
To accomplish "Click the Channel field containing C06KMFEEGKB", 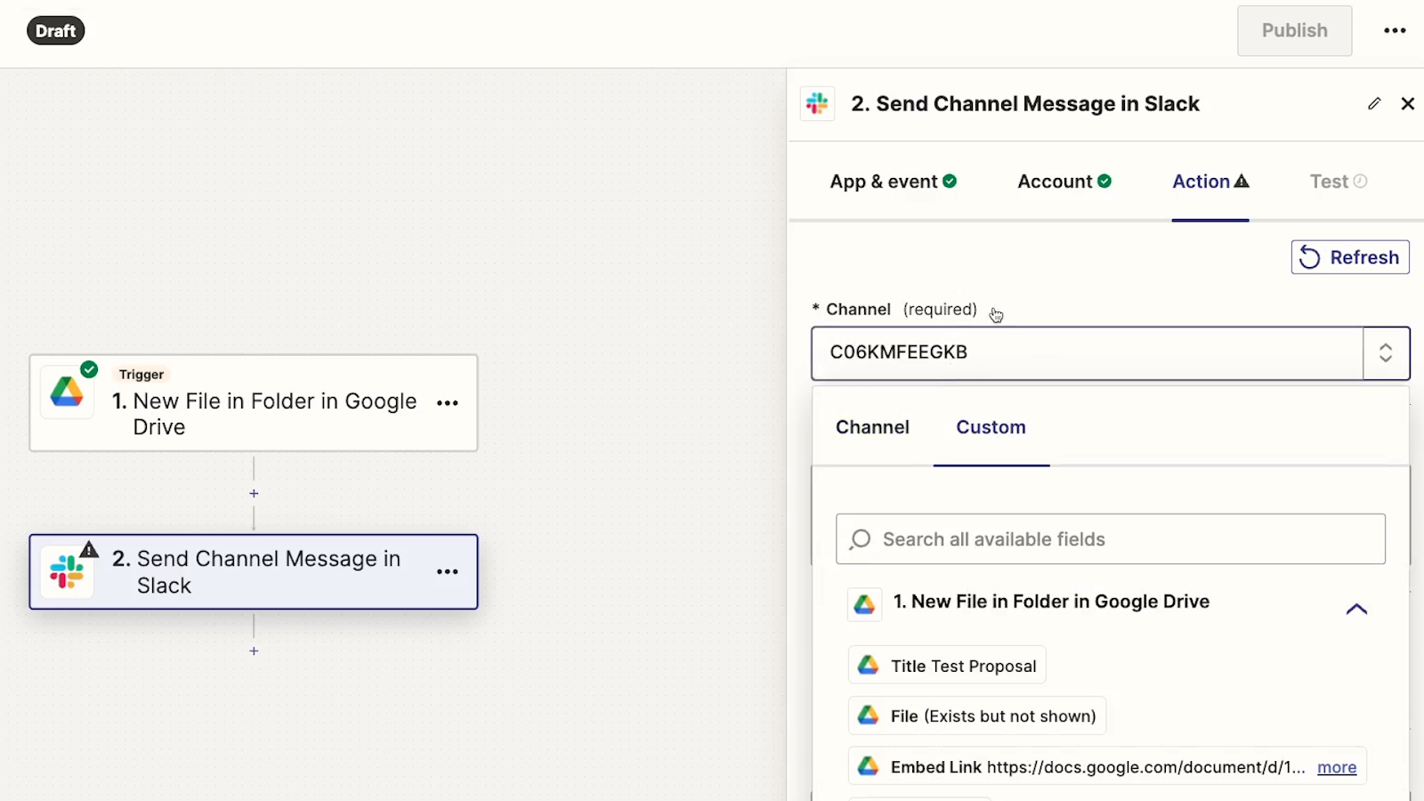I will 1087,353.
